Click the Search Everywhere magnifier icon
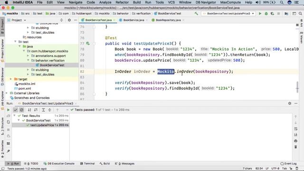 (x=300, y=14)
